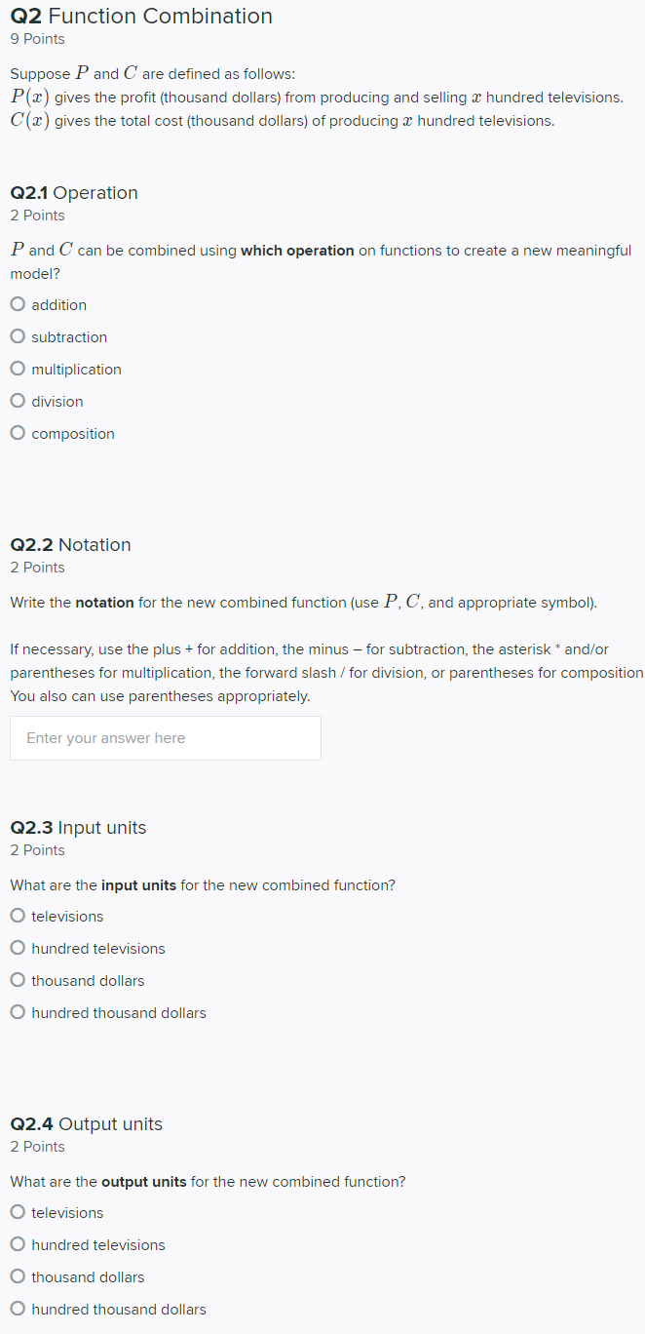Viewport: 645px width, 1334px height.
Task: Click the Q2.1 Operation section heading
Action: 73,193
